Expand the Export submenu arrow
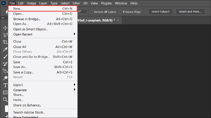The width and height of the screenshot is (211, 118). pos(75,84)
